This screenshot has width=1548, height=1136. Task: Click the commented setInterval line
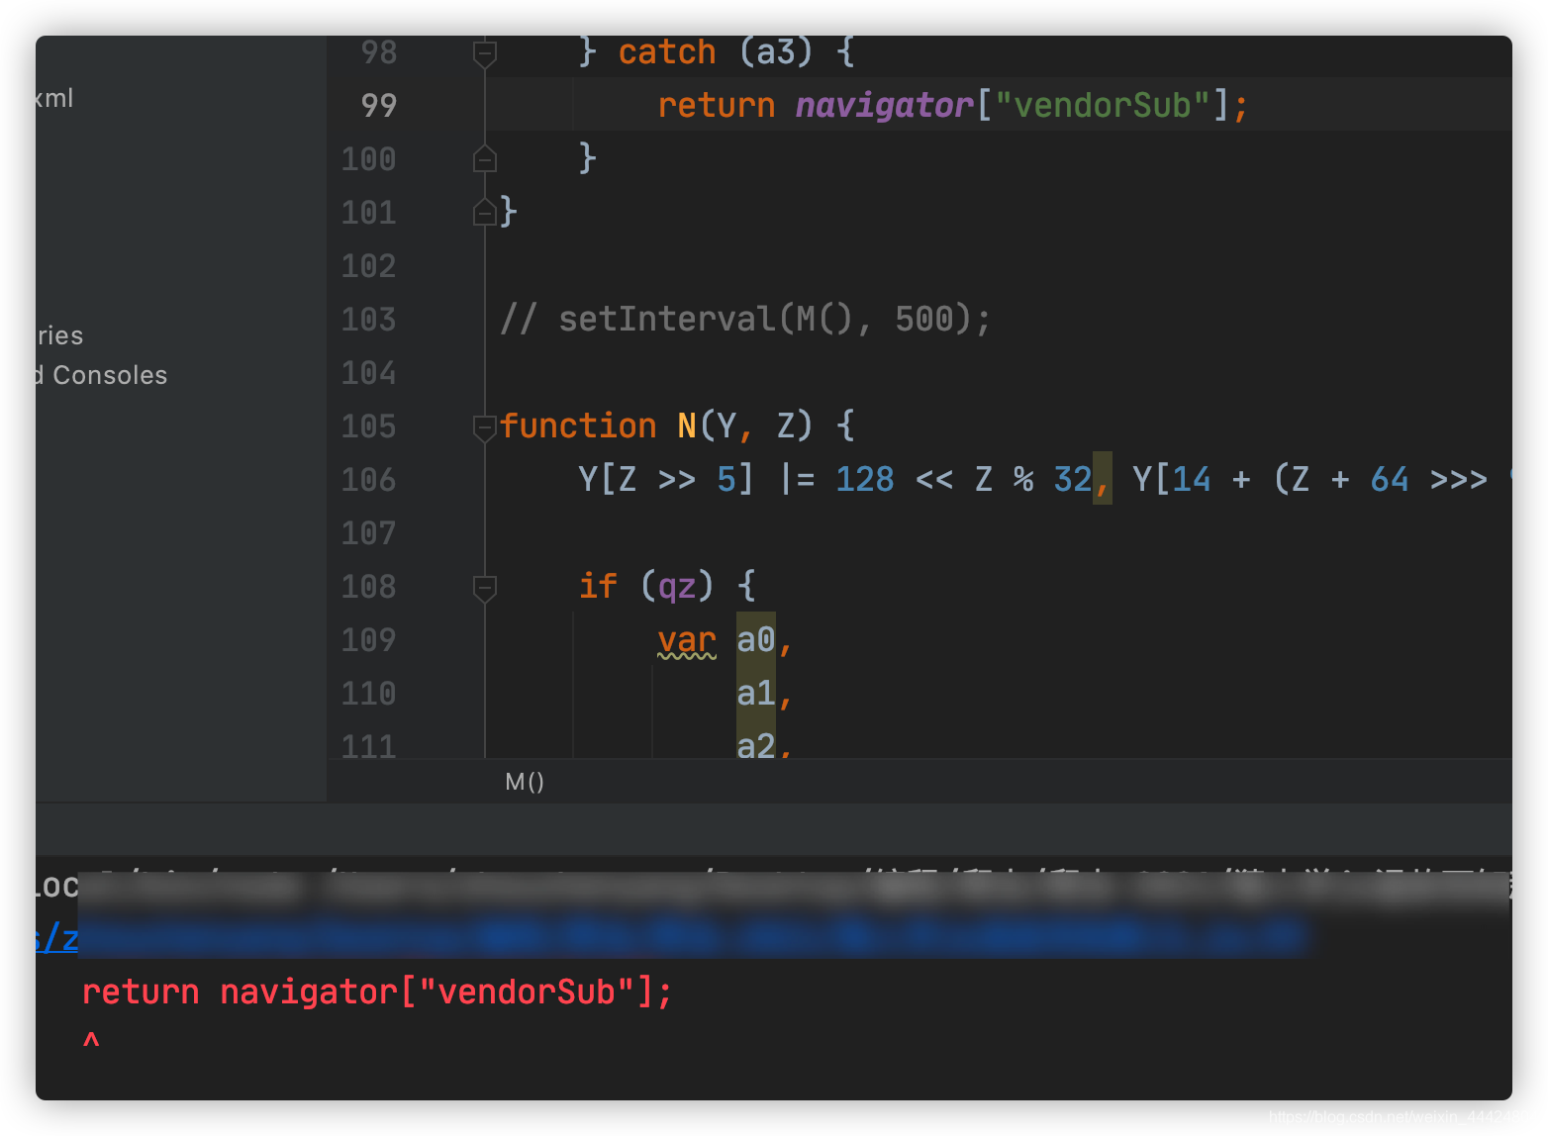coord(744,319)
